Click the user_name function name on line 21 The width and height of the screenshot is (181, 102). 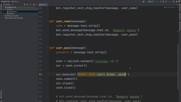(x=63, y=22)
